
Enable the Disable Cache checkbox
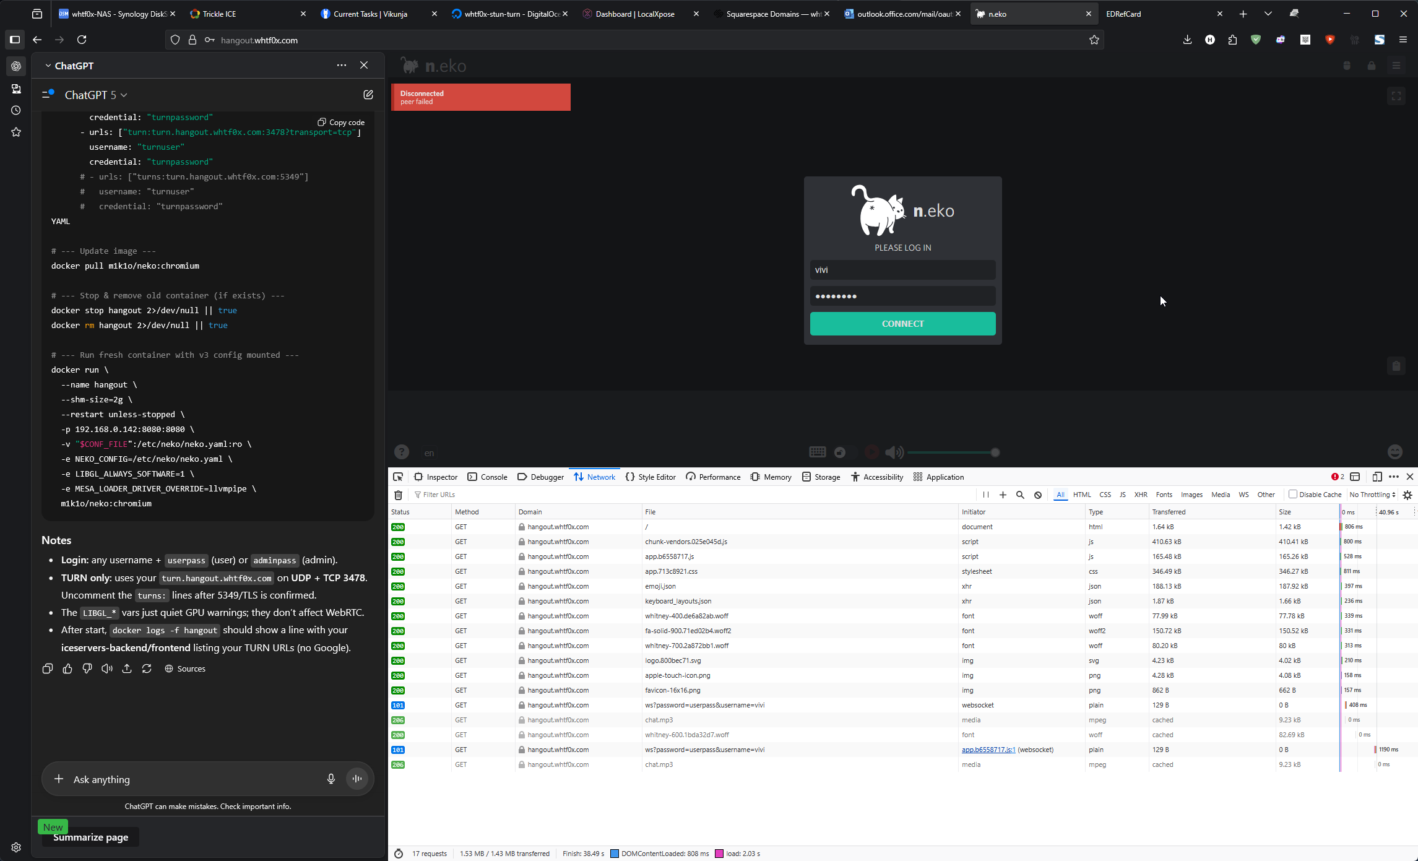[1293, 494]
